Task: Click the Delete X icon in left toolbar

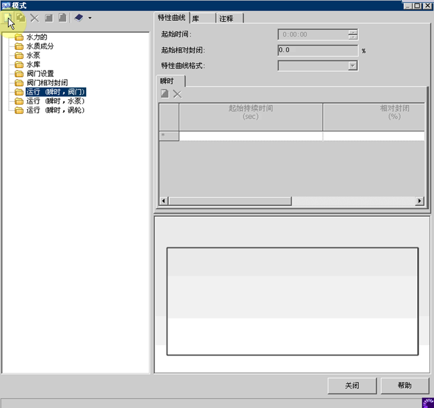Action: [x=35, y=18]
